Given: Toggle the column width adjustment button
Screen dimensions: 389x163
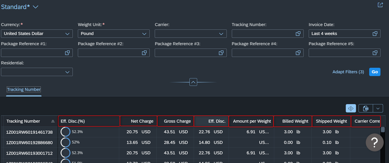Looking at the screenshot, I should [351, 108].
